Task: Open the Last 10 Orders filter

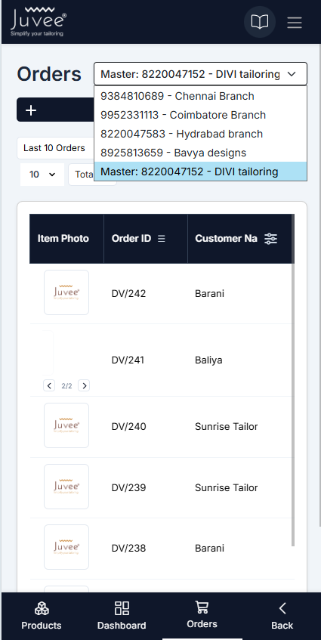Action: (x=55, y=148)
